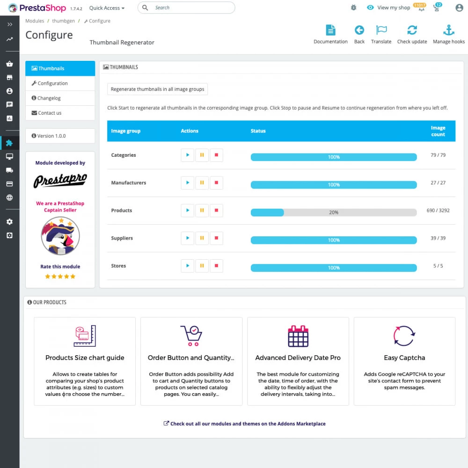Stop Products thumbnail regeneration
This screenshot has height=468, width=468.
[216, 210]
